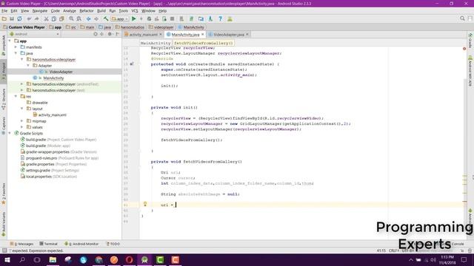474x266 pixels.
Task: Click the Open folder toolbar icon
Action: [x=4, y=18]
